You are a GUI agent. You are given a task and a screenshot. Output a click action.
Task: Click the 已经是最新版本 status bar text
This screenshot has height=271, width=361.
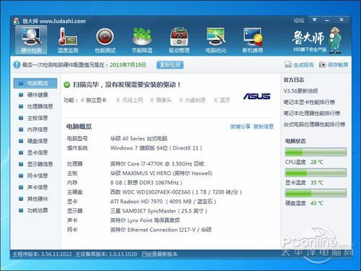pyautogui.click(x=160, y=254)
